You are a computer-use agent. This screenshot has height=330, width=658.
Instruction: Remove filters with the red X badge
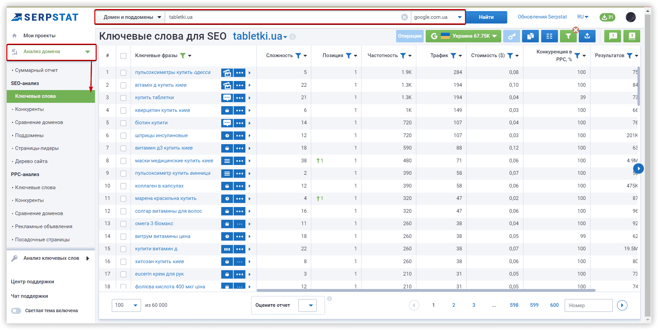click(x=576, y=30)
